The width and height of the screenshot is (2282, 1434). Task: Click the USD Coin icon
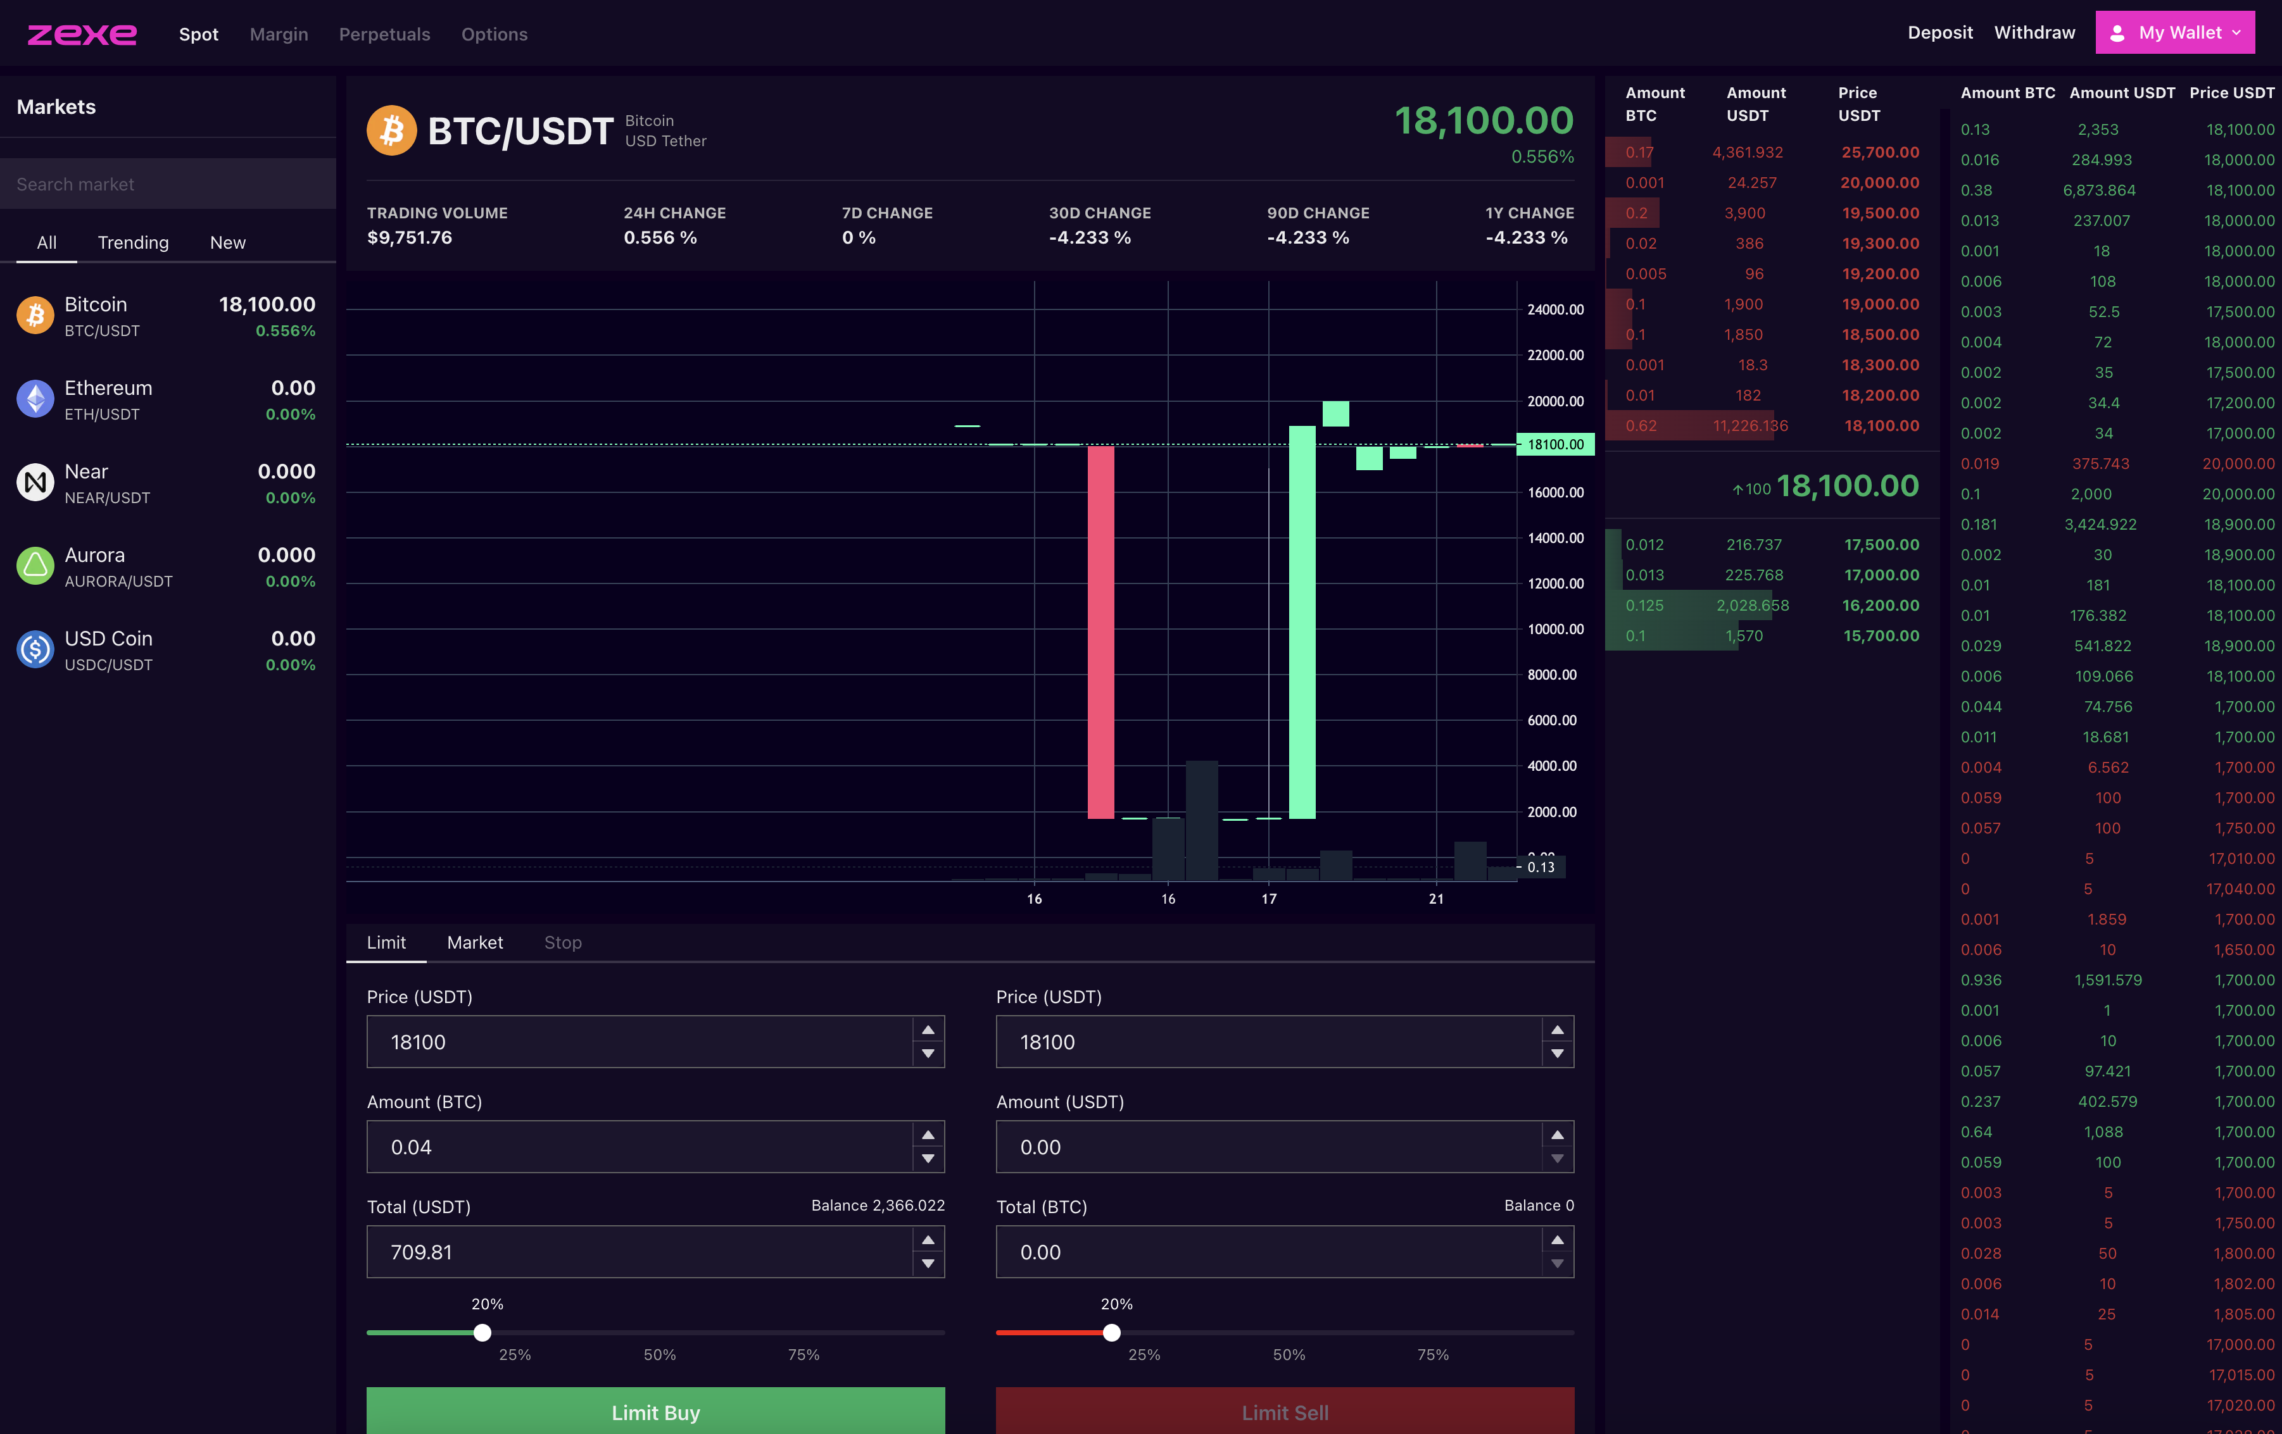click(35, 649)
